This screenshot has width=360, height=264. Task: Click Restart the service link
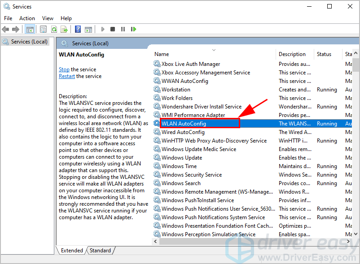67,76
